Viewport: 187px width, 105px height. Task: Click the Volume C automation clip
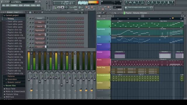tap(165, 55)
